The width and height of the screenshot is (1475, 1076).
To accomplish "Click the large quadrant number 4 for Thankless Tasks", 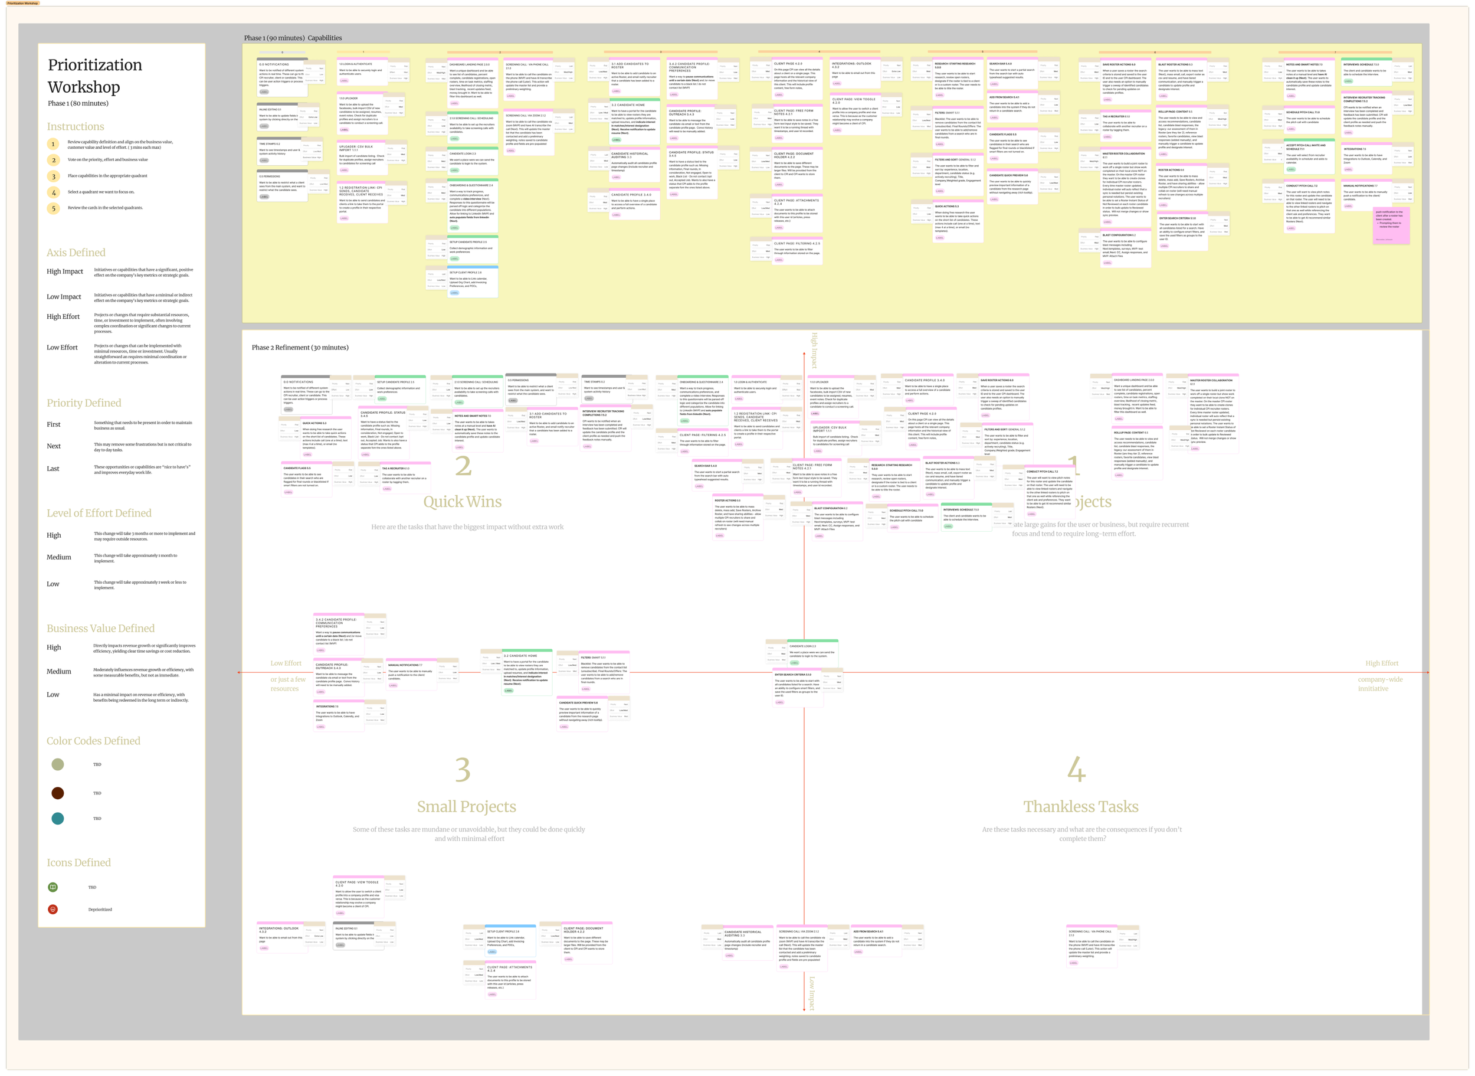I will tap(1076, 770).
